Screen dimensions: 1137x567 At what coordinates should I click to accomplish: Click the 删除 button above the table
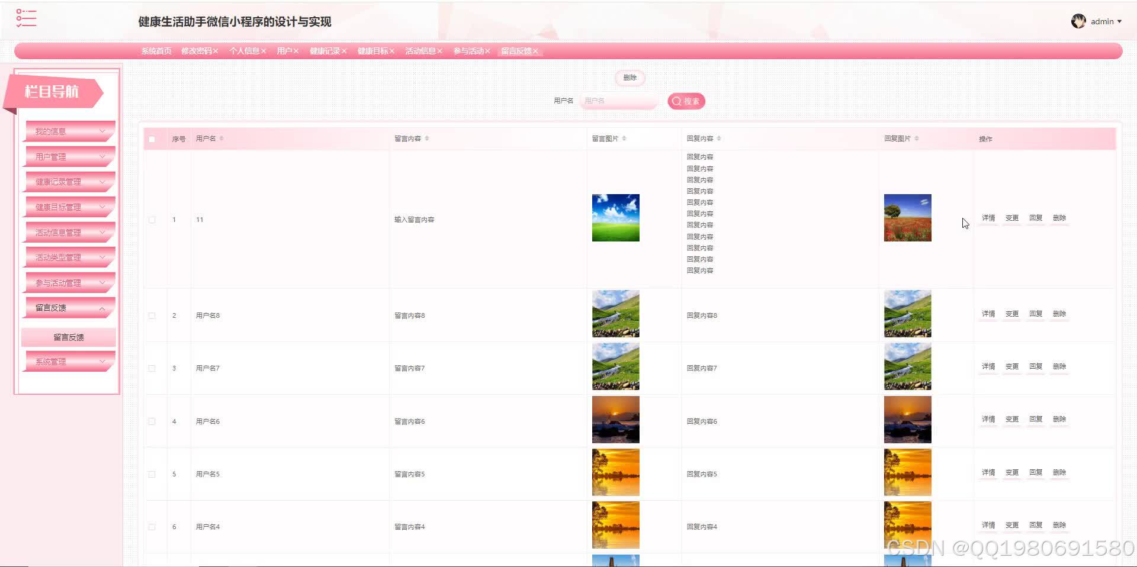click(x=629, y=78)
